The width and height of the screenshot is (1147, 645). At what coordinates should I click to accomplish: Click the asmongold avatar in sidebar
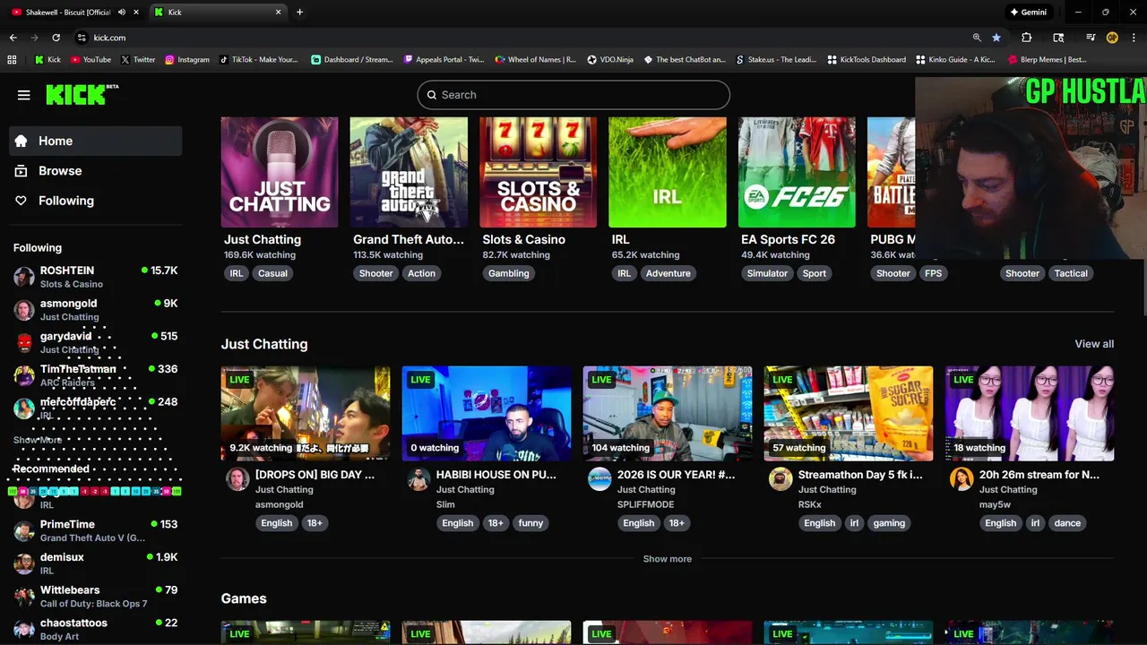[24, 310]
